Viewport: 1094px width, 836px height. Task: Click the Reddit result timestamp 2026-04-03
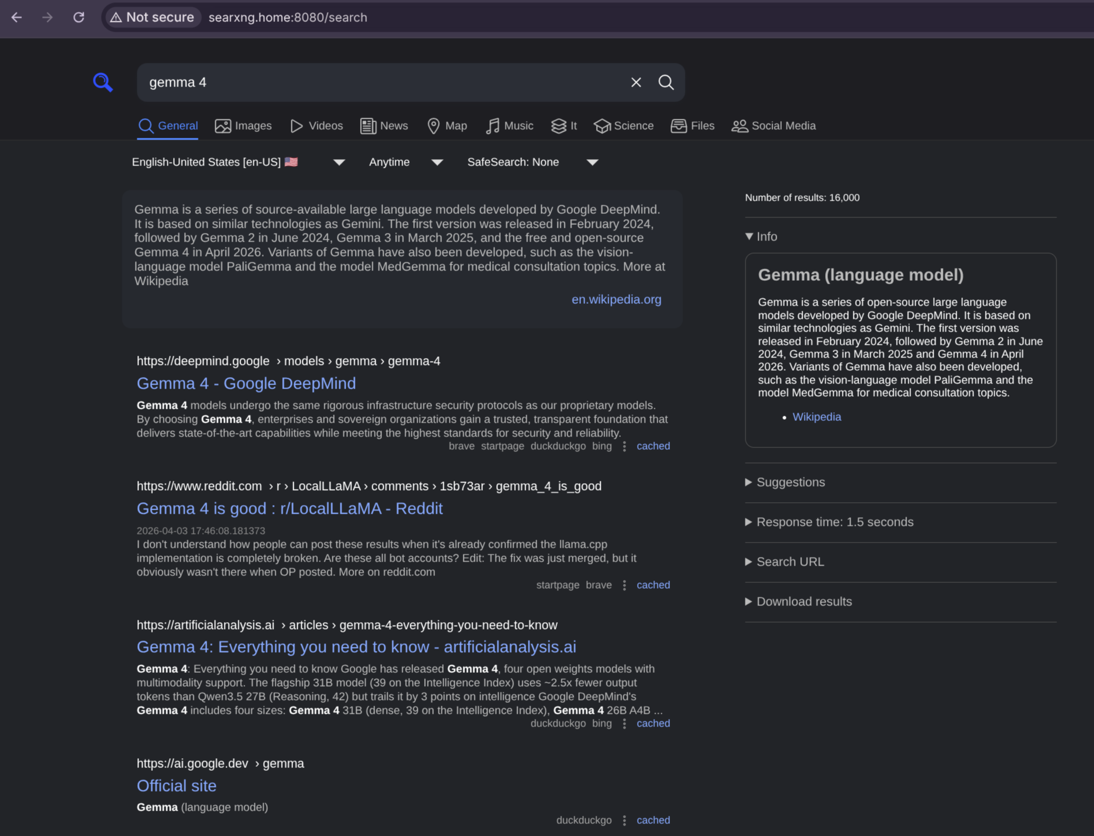point(201,531)
